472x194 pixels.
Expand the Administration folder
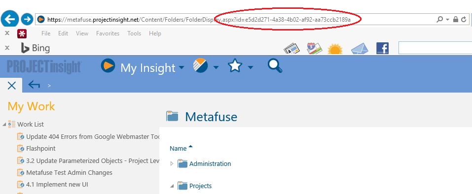[172, 163]
